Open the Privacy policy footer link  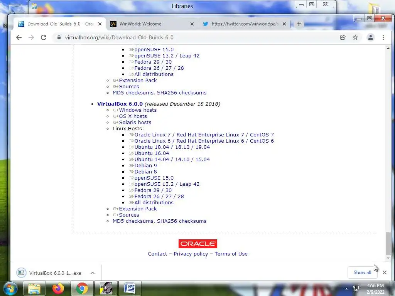point(191,254)
